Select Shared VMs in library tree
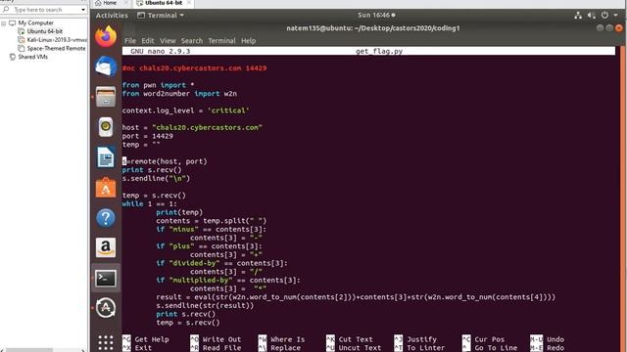 coord(32,57)
